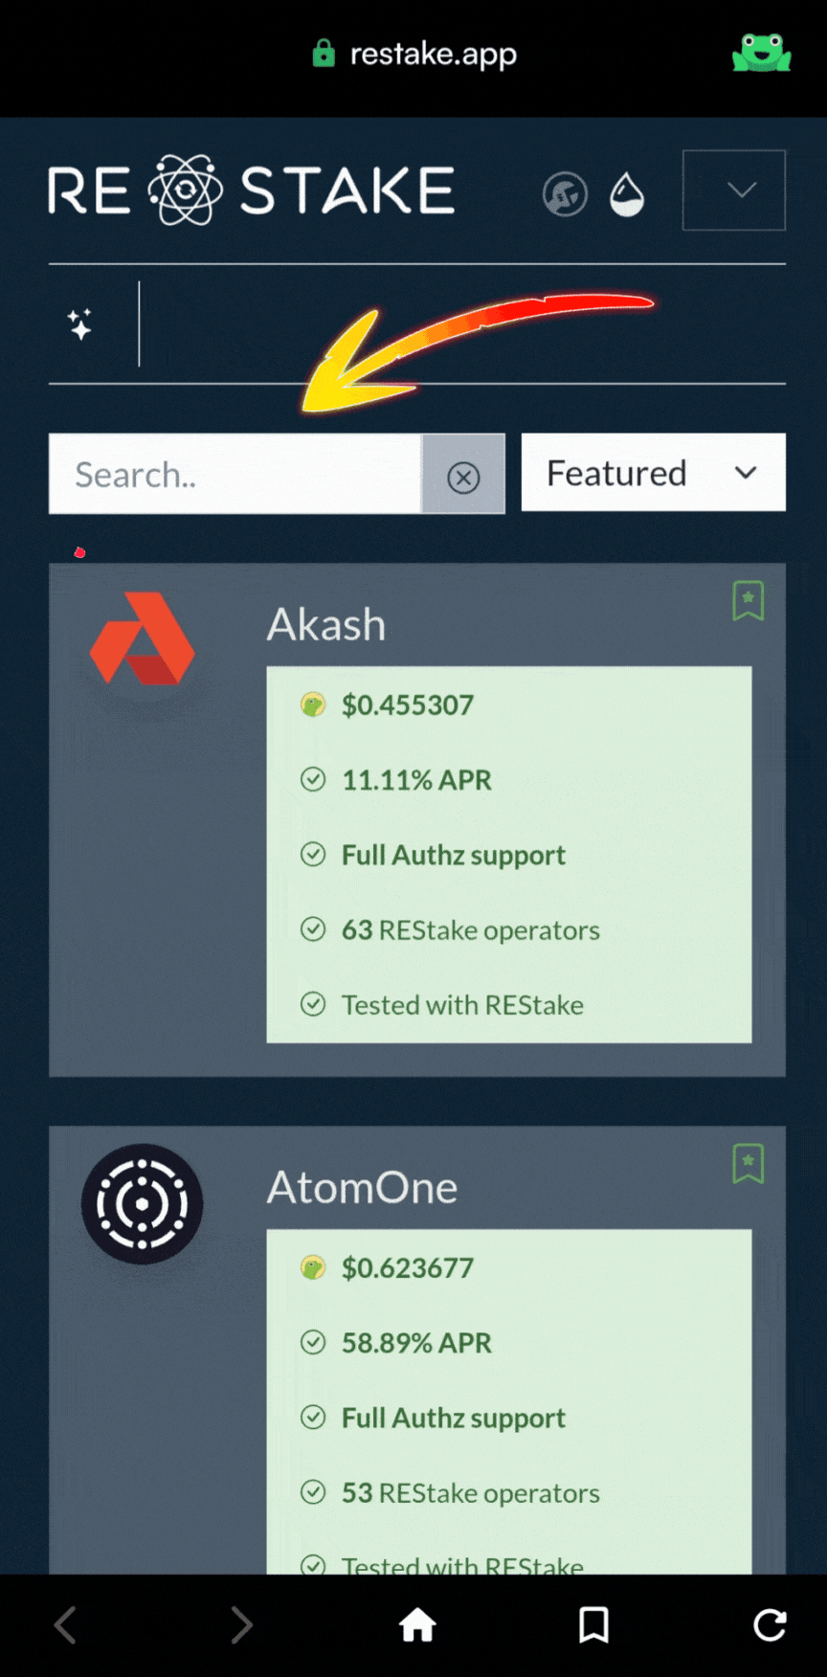Click checkmark beside 53 REStake operators
Image resolution: width=827 pixels, height=1677 pixels.
click(x=313, y=1491)
